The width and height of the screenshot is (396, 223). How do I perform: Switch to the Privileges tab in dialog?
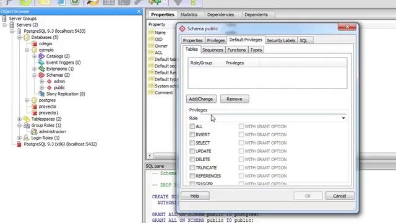click(216, 40)
